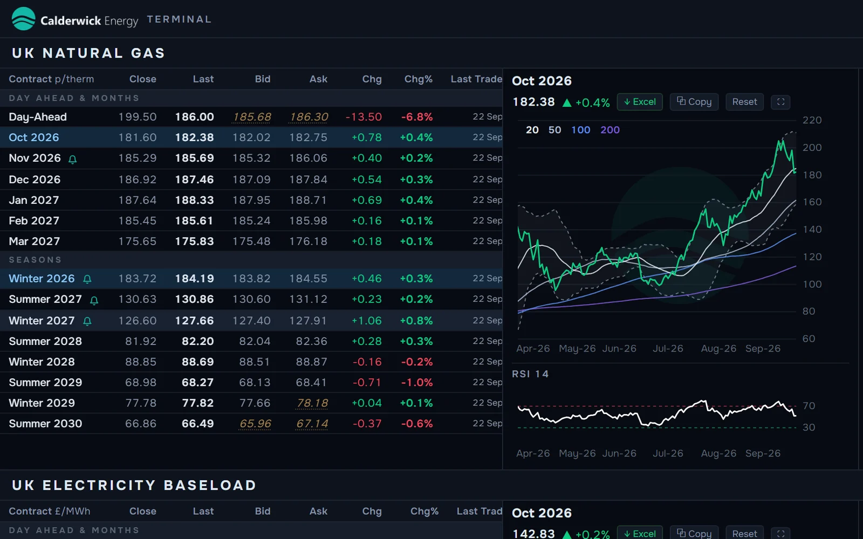Sort gas table by Ask column
Screen dimensions: 863x539
click(x=318, y=79)
